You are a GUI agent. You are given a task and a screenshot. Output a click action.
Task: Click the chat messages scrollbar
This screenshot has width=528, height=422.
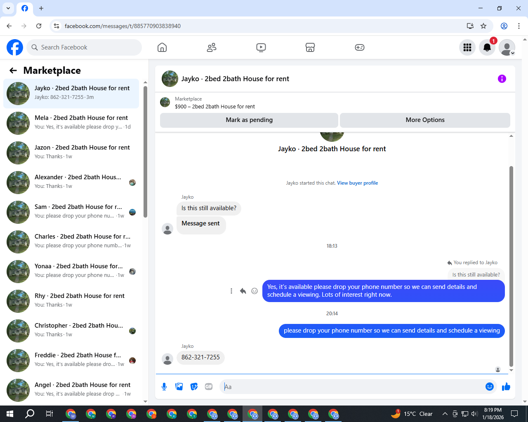click(511, 266)
